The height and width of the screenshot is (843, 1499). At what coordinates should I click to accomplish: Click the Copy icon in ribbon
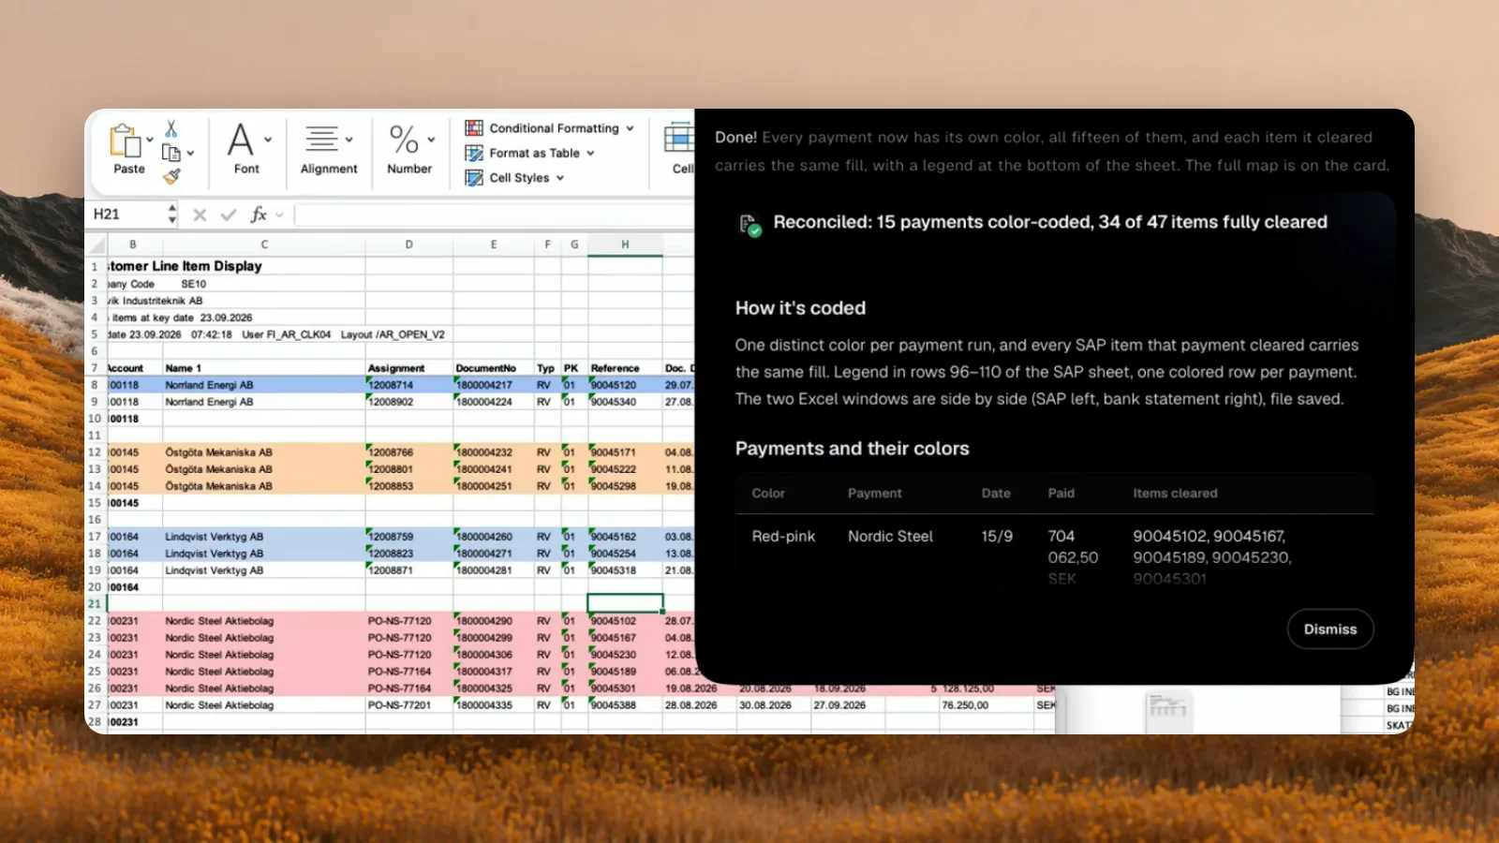(171, 153)
